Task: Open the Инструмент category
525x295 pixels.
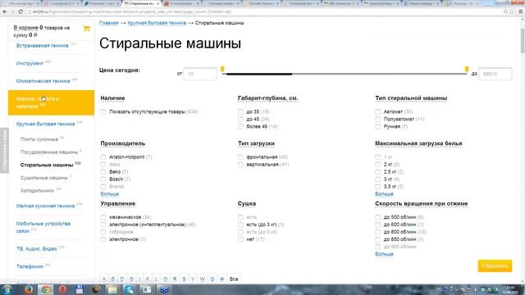Action: [30, 63]
